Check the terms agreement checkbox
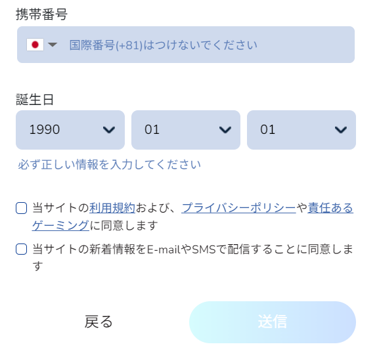Viewport: 379px width, 359px height. click(x=21, y=208)
